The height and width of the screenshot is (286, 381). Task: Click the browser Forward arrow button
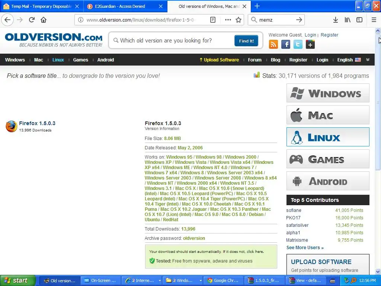pos(20,20)
